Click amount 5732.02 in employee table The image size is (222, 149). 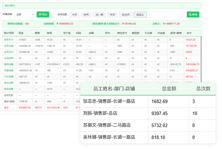(x=160, y=126)
